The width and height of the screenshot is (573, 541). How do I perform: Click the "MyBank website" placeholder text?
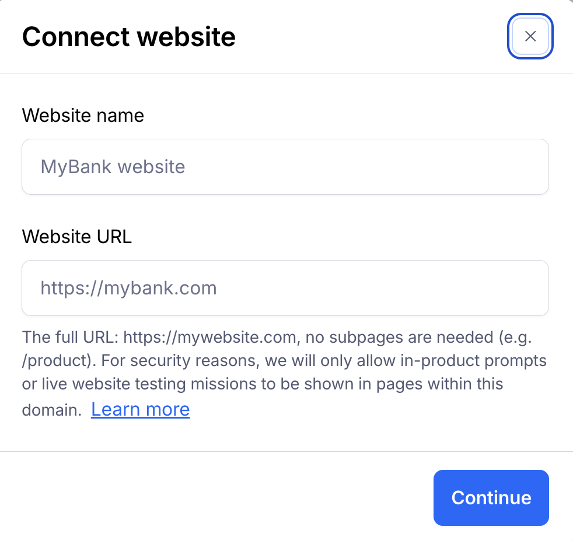113,167
